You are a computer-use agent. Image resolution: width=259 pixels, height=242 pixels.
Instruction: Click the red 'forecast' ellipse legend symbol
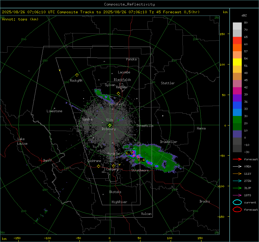point(237,209)
